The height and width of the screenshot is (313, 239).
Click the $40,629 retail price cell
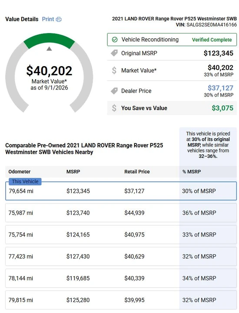point(134,256)
